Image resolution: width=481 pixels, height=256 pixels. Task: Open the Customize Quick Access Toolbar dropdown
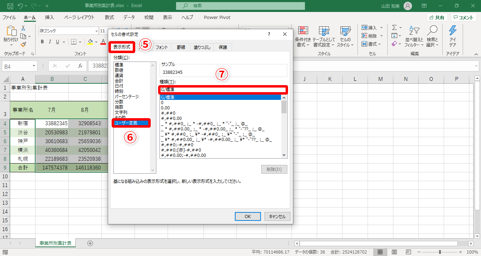(47, 6)
